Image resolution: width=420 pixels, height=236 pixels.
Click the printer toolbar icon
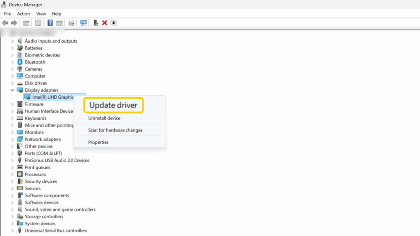pos(71,23)
